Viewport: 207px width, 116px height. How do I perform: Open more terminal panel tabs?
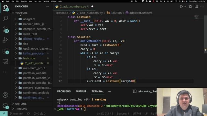tap(109, 91)
